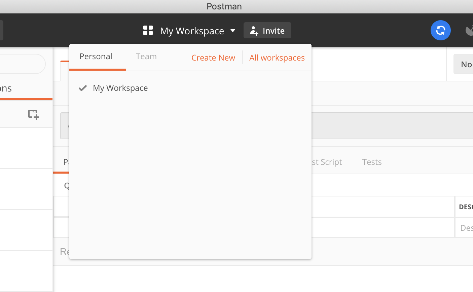Open the Tests tab
473x292 pixels.
[x=372, y=162]
